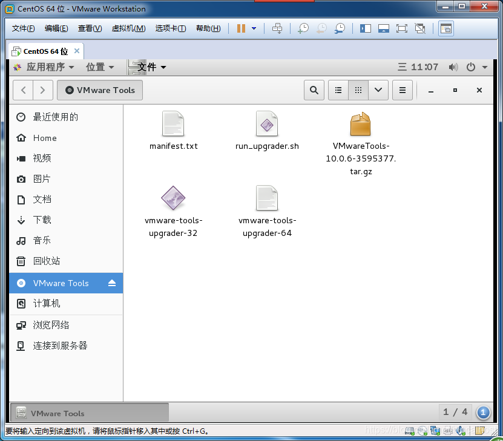Click the volume speaker icon
503x441 pixels.
pos(453,67)
